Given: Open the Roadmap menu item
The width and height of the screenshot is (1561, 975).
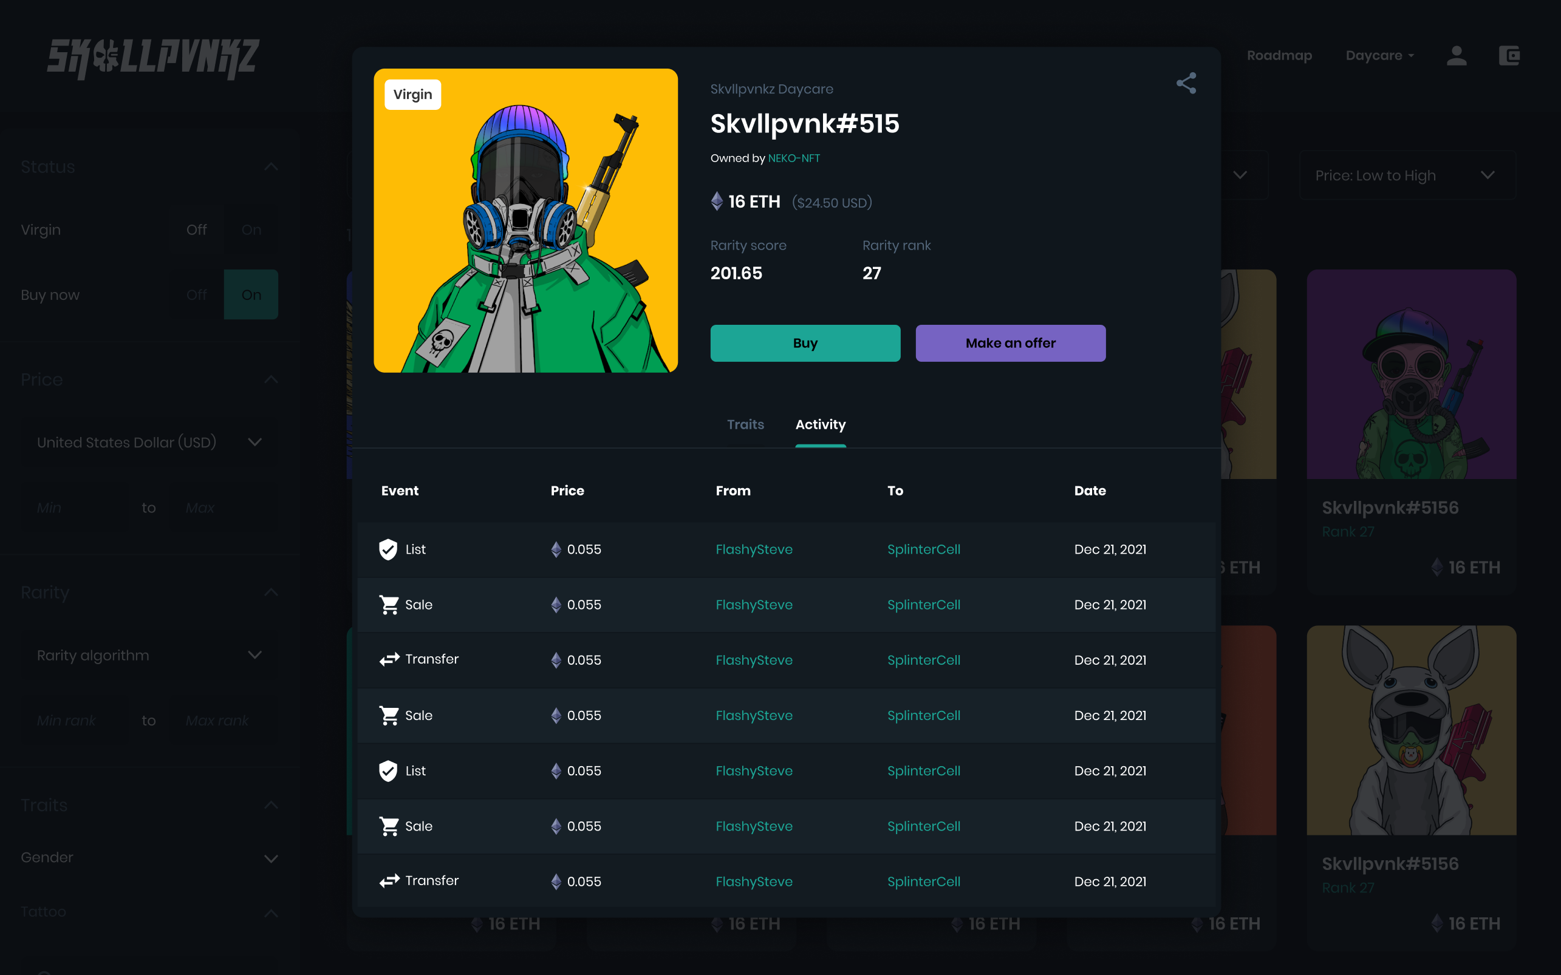Looking at the screenshot, I should tap(1279, 55).
